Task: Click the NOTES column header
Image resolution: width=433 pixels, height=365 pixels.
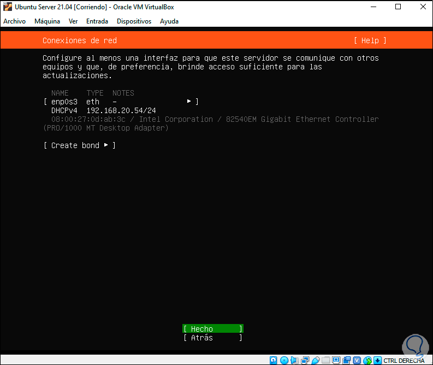Action: click(123, 93)
